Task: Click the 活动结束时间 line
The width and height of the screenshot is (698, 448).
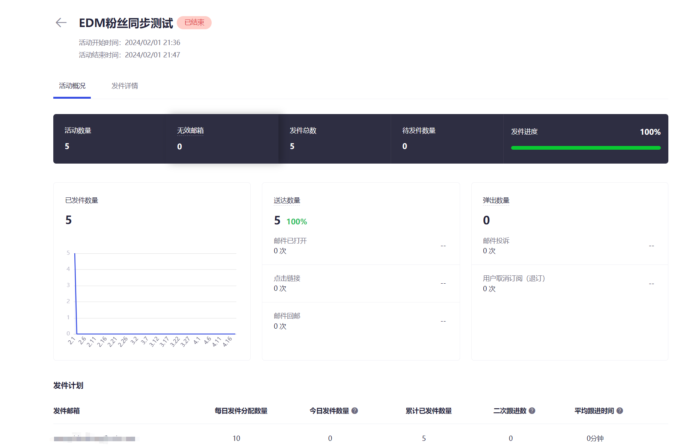Action: (129, 55)
